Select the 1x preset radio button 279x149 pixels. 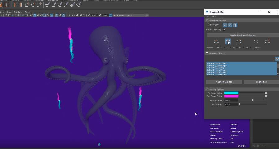click(x=218, y=48)
